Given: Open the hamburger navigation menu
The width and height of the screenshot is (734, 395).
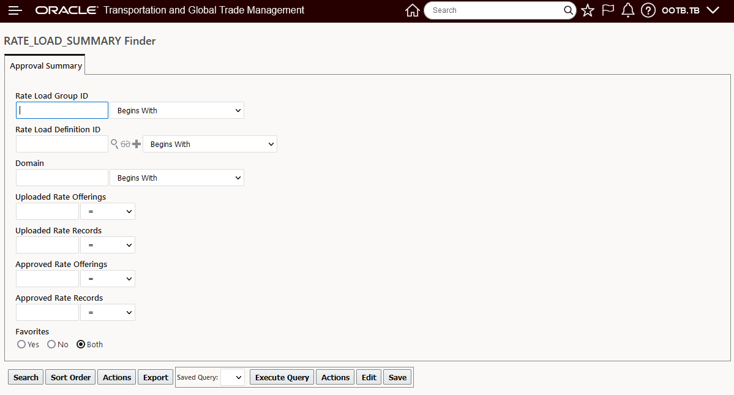Looking at the screenshot, I should pyautogui.click(x=15, y=10).
